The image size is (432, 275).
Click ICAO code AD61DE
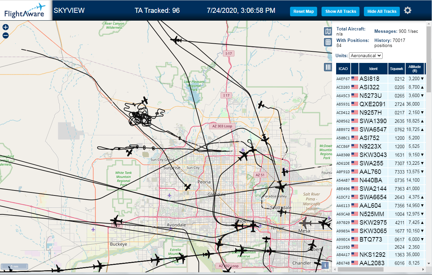click(x=343, y=163)
